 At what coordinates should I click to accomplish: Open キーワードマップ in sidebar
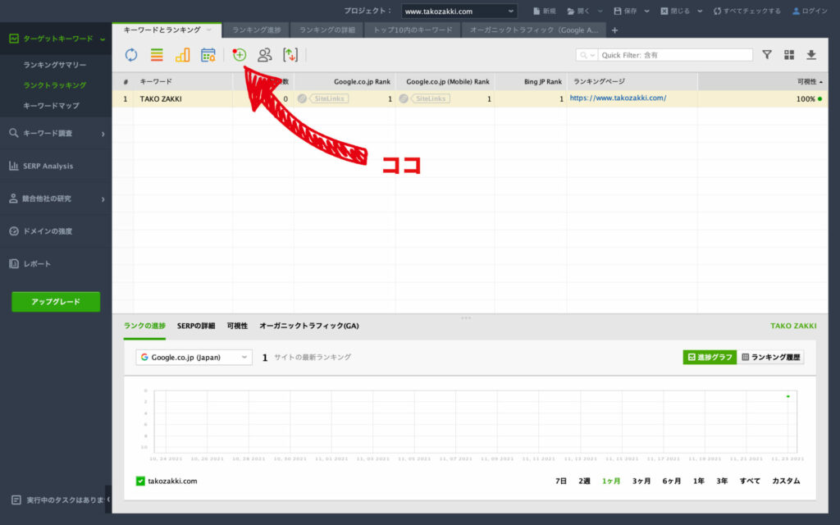[51, 106]
